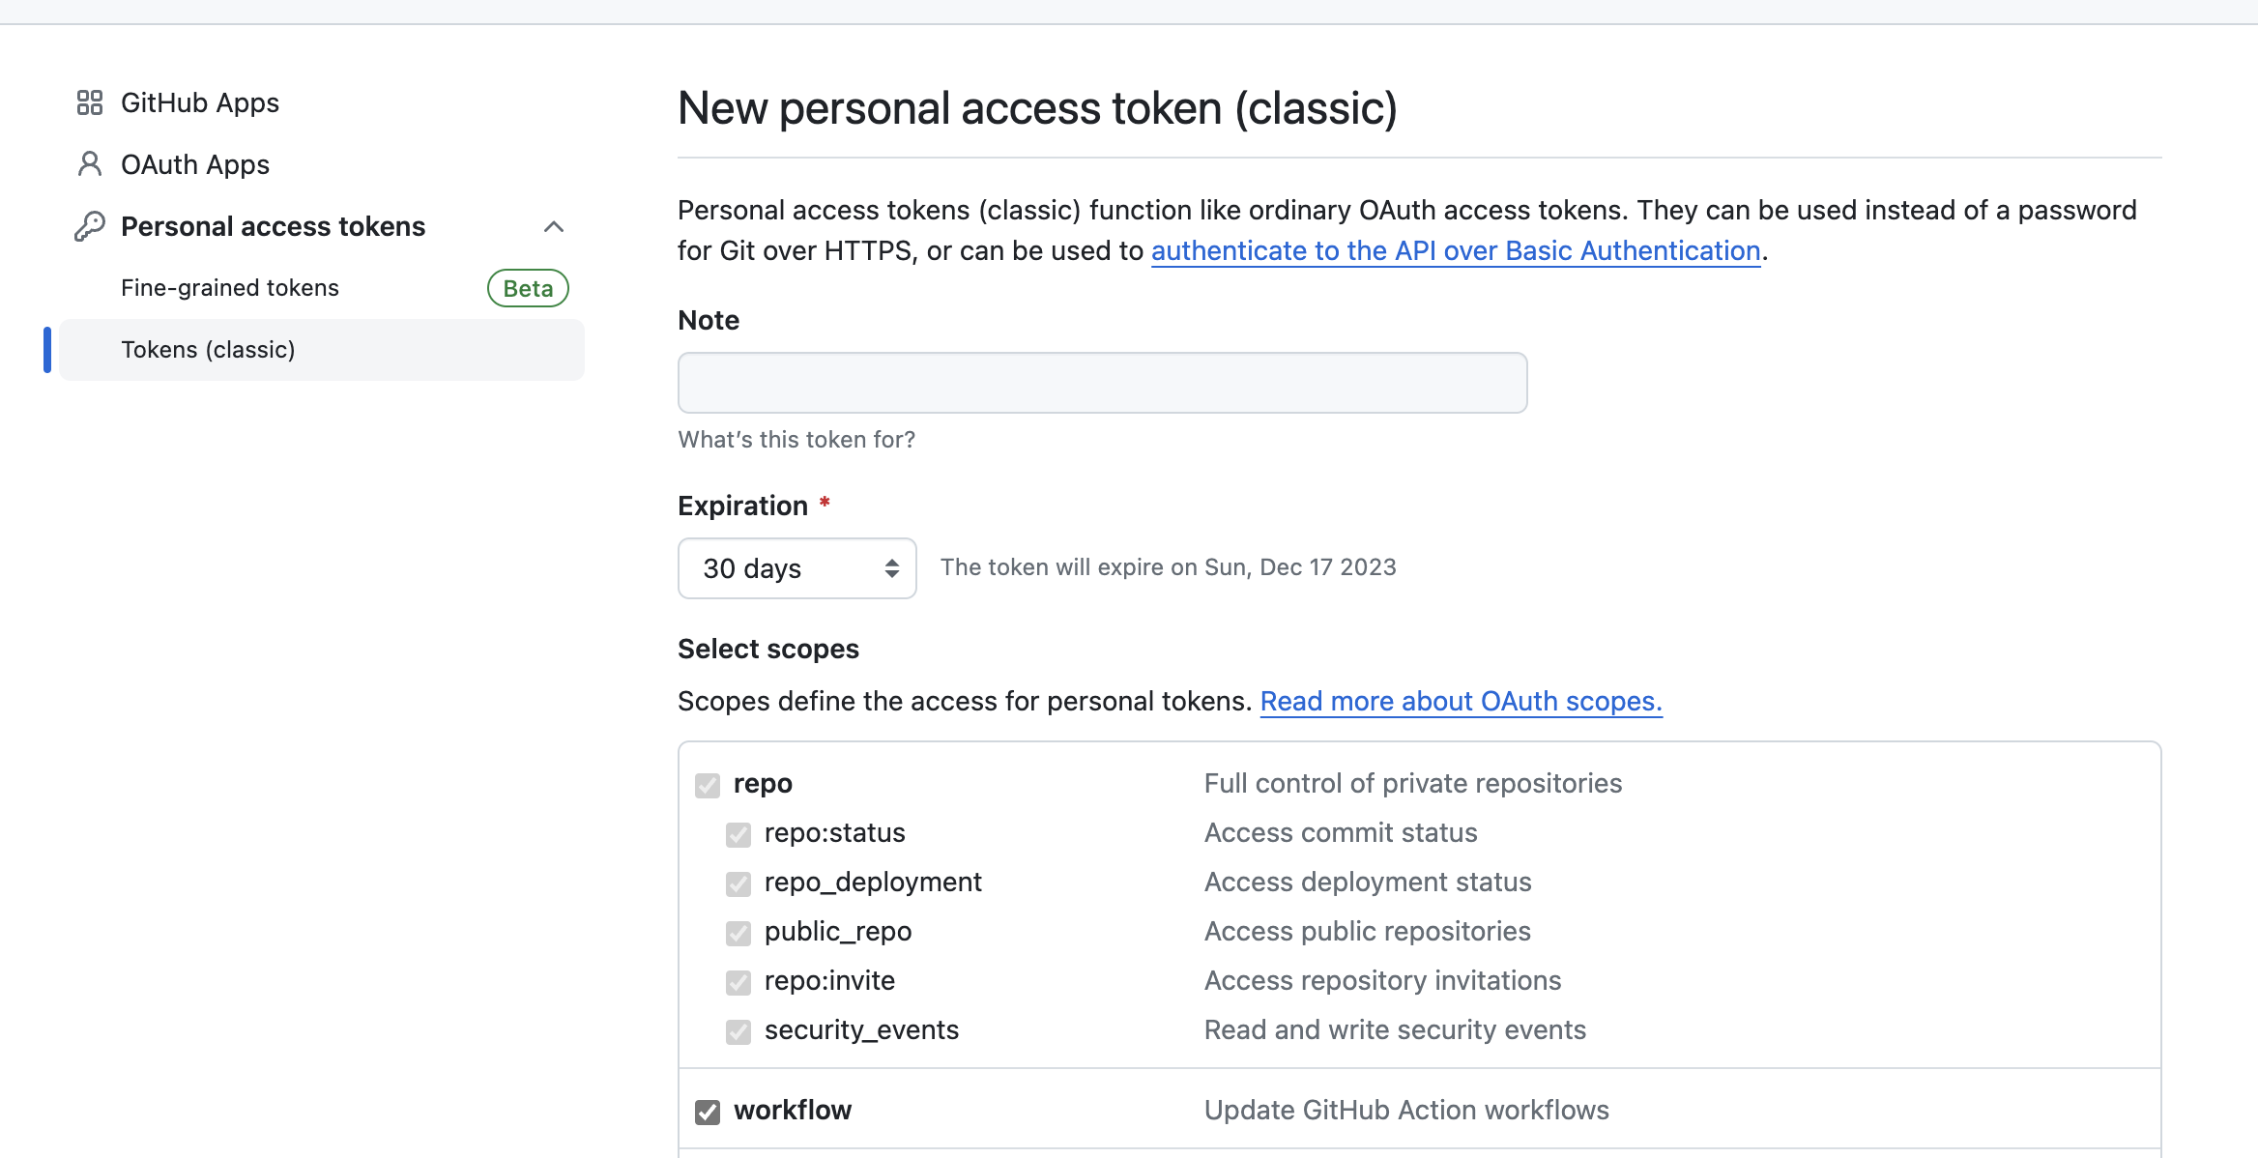Screen dimensions: 2258x1158
Task: Open the 30 days expiration dropdown
Action: (797, 568)
